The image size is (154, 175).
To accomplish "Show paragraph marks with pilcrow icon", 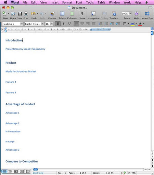I will point(82,14).
